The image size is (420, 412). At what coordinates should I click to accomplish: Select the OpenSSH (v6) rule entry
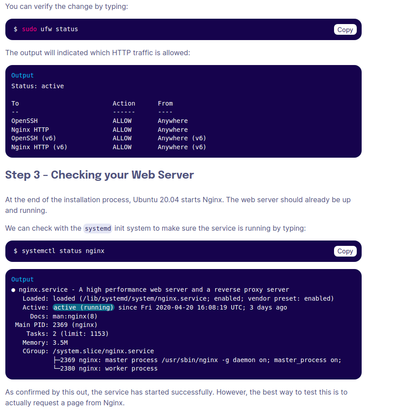click(33, 138)
